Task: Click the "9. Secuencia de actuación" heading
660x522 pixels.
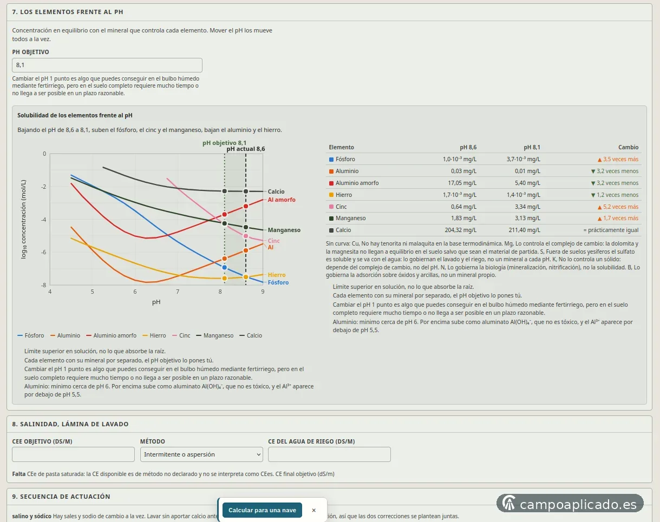Action: click(x=61, y=497)
